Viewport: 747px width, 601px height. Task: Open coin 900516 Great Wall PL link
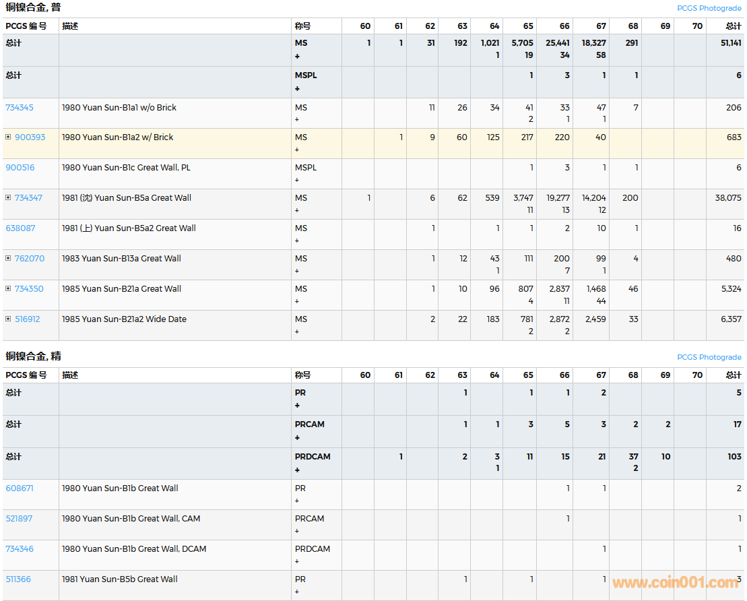tap(20, 168)
